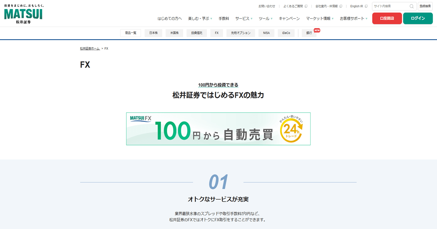Click the 24h トレード circular icon
This screenshot has width=437, height=229.
click(x=291, y=129)
